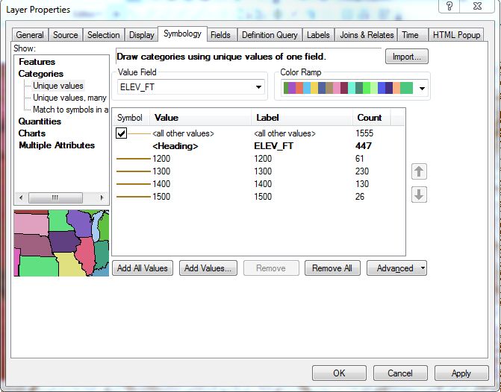The image size is (501, 392).
Task: Click the Apply button
Action: coord(461,373)
